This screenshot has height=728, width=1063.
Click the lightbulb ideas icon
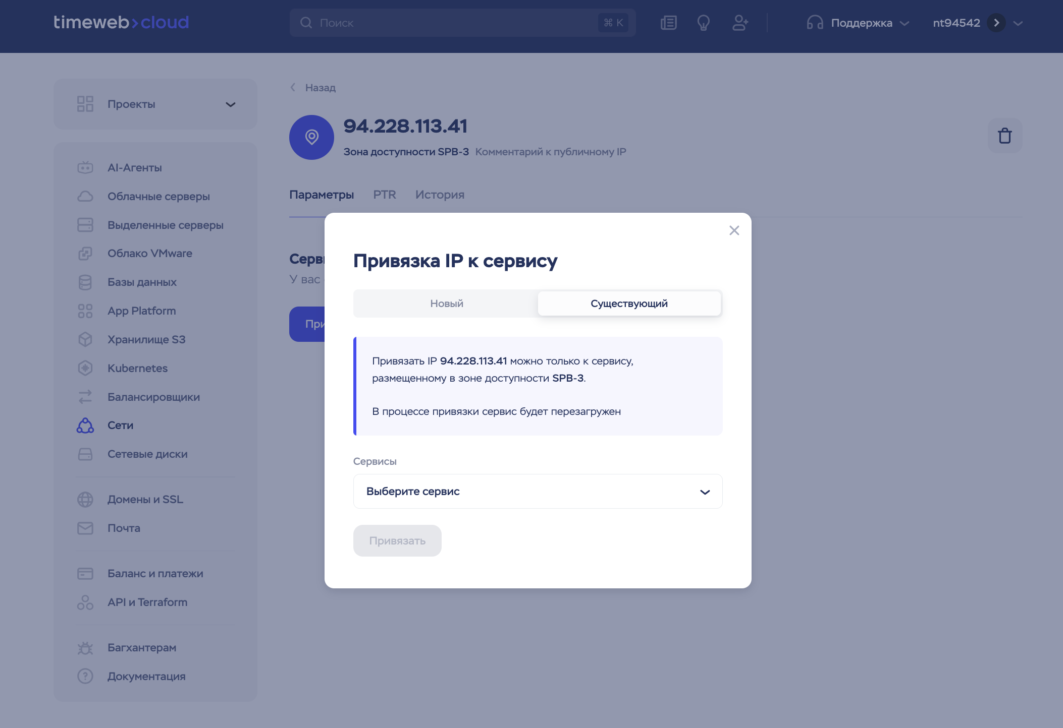pyautogui.click(x=703, y=23)
